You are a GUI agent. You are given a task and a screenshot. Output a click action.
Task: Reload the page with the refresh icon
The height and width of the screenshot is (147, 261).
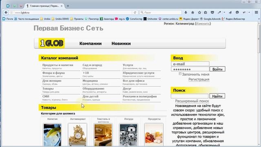[135, 13]
